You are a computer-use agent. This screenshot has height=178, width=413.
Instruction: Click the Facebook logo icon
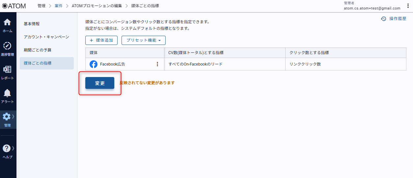point(94,64)
